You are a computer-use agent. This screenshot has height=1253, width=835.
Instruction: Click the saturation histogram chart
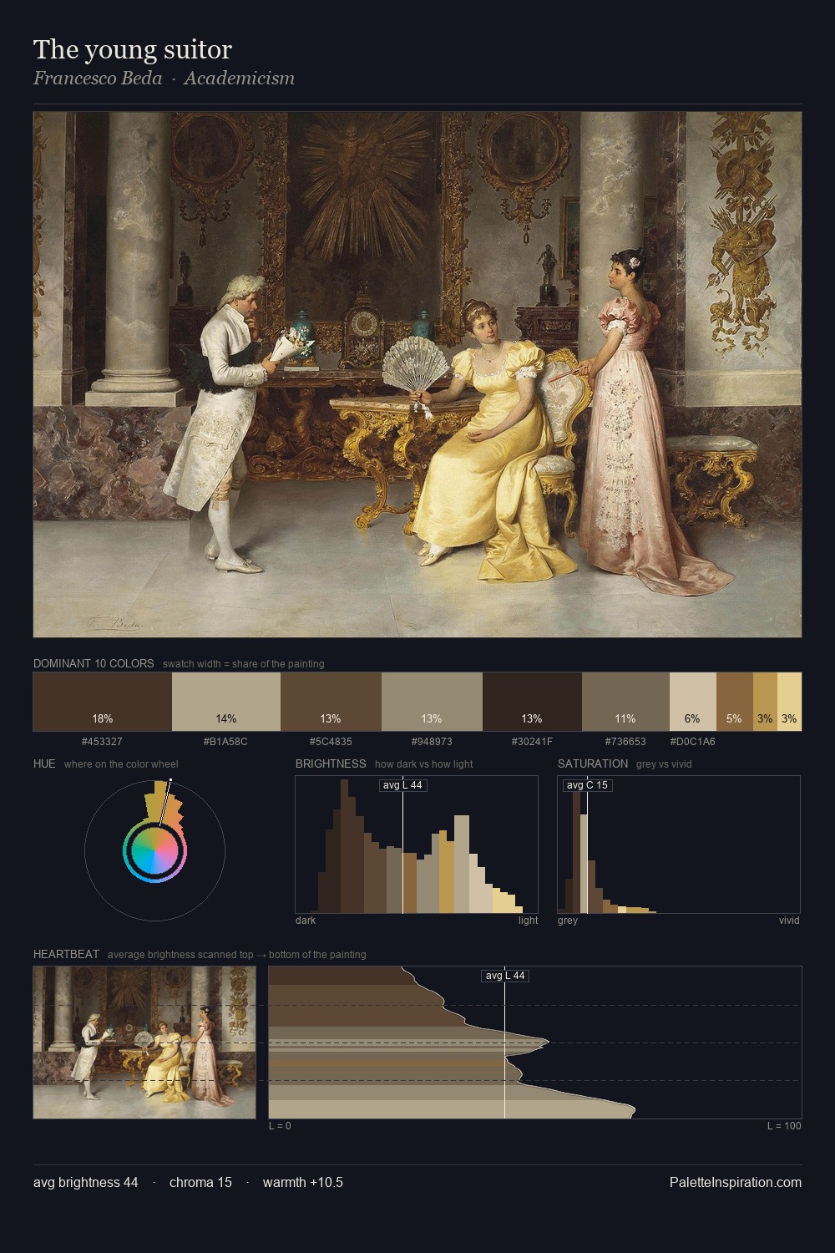[679, 845]
